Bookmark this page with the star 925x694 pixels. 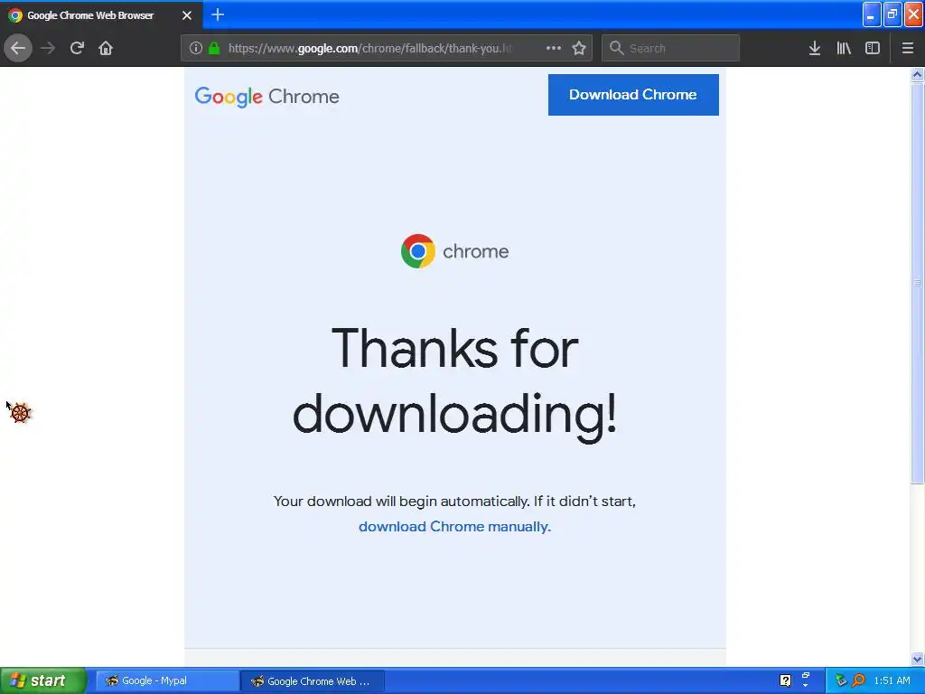point(579,49)
